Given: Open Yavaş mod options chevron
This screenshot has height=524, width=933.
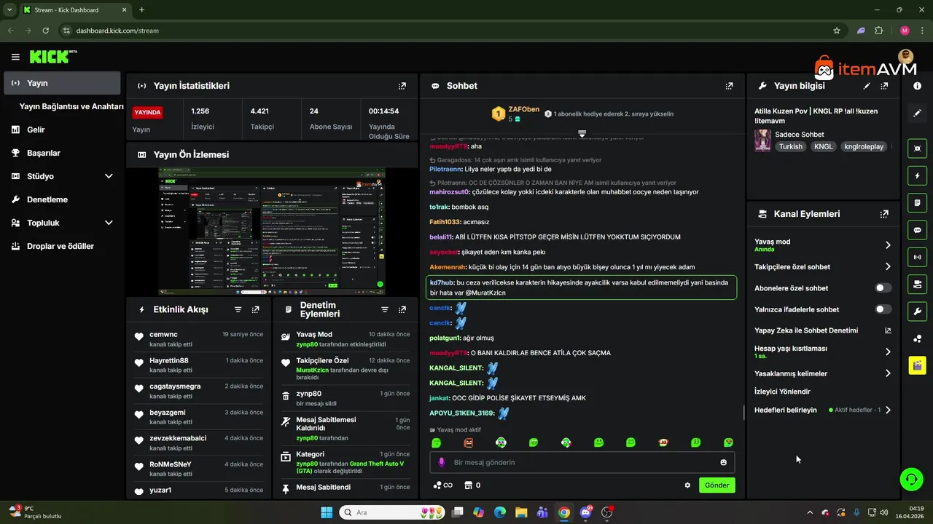Looking at the screenshot, I should 888,245.
